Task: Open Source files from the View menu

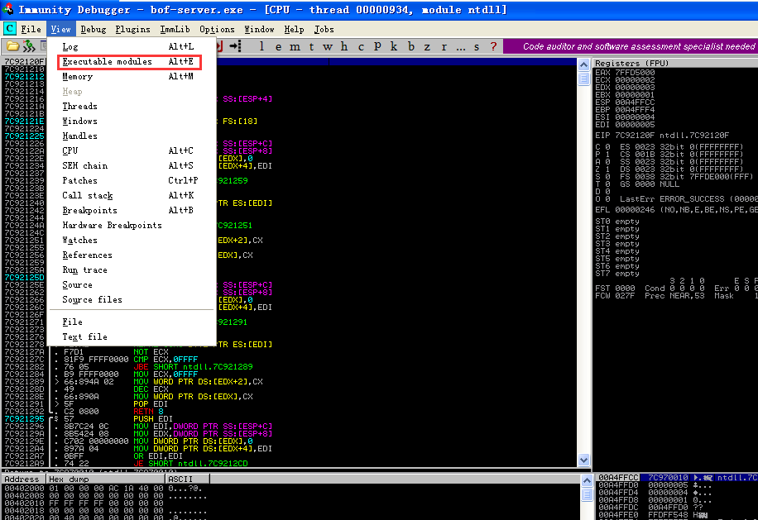Action: 132,300
